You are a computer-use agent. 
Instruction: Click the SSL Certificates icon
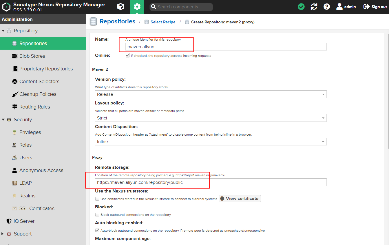[x=14, y=208]
